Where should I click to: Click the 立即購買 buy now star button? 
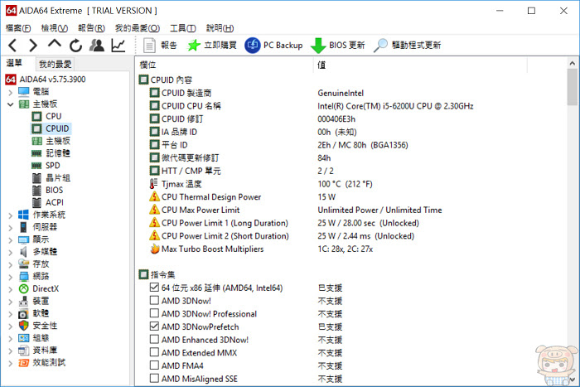point(212,46)
